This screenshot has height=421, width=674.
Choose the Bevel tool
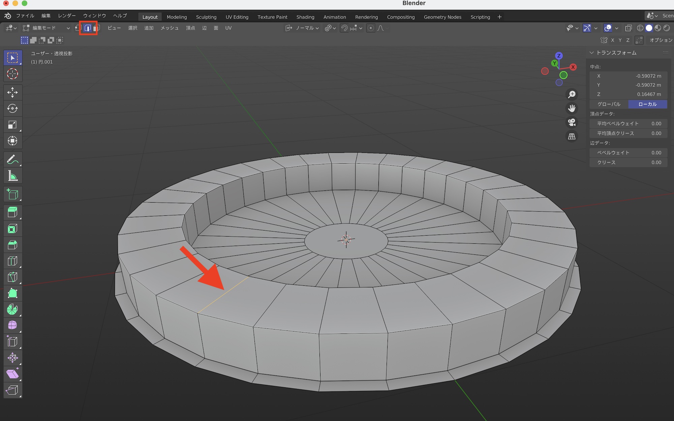(12, 245)
